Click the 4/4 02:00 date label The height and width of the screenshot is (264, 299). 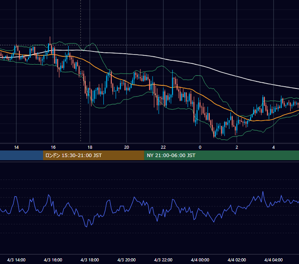pyautogui.click(x=237, y=260)
